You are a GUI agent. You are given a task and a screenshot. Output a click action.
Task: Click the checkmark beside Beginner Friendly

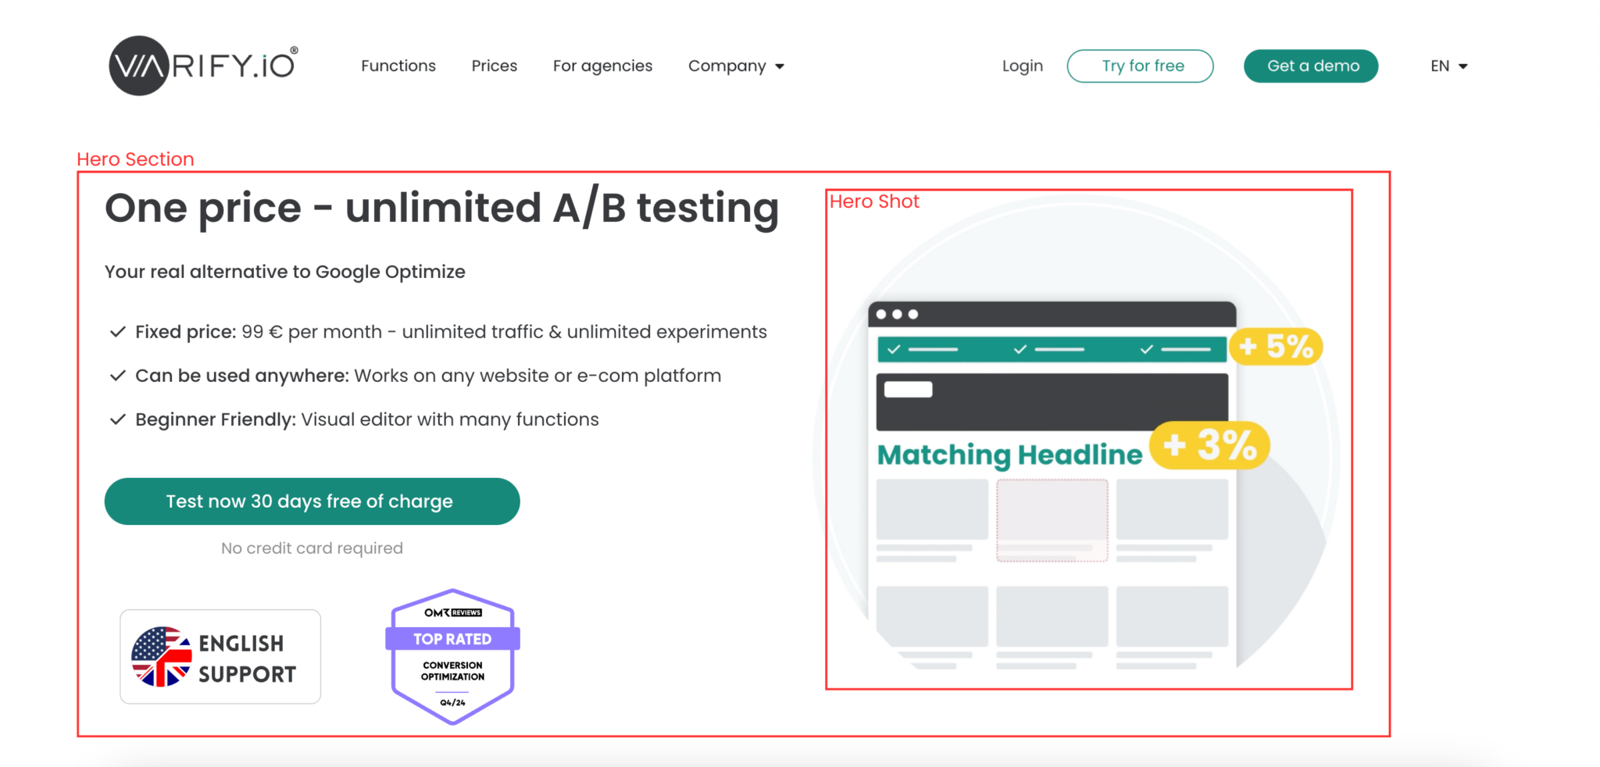[x=118, y=419]
